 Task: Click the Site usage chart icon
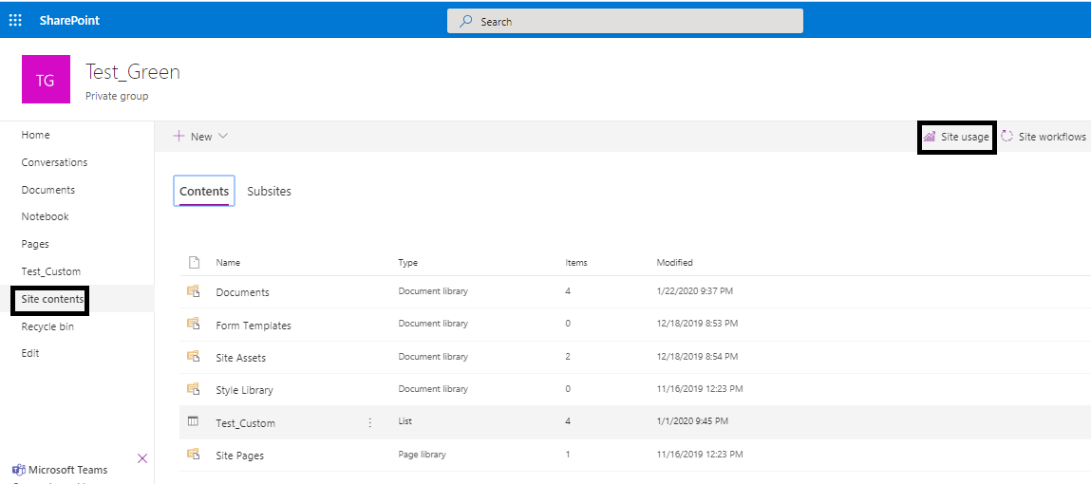point(930,137)
